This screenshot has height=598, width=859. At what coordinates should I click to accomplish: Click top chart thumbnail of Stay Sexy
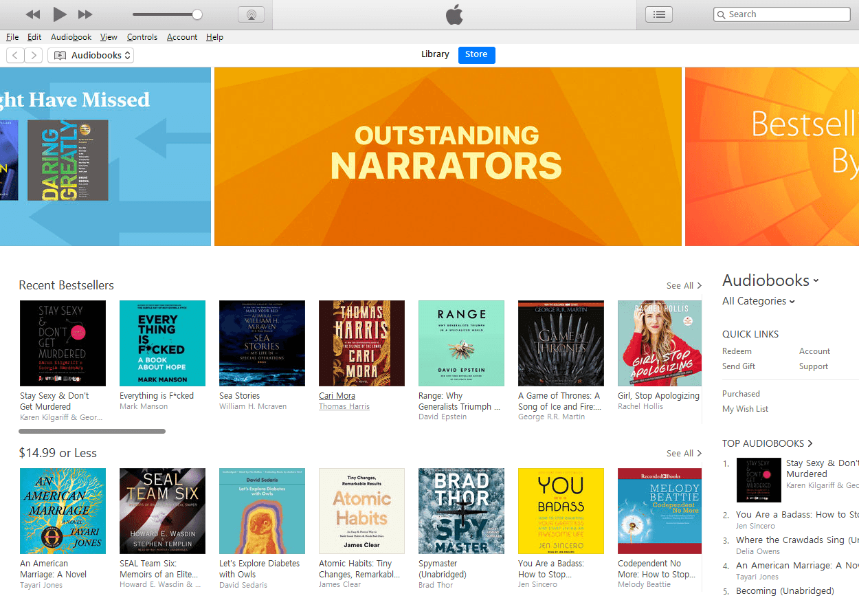click(x=759, y=480)
